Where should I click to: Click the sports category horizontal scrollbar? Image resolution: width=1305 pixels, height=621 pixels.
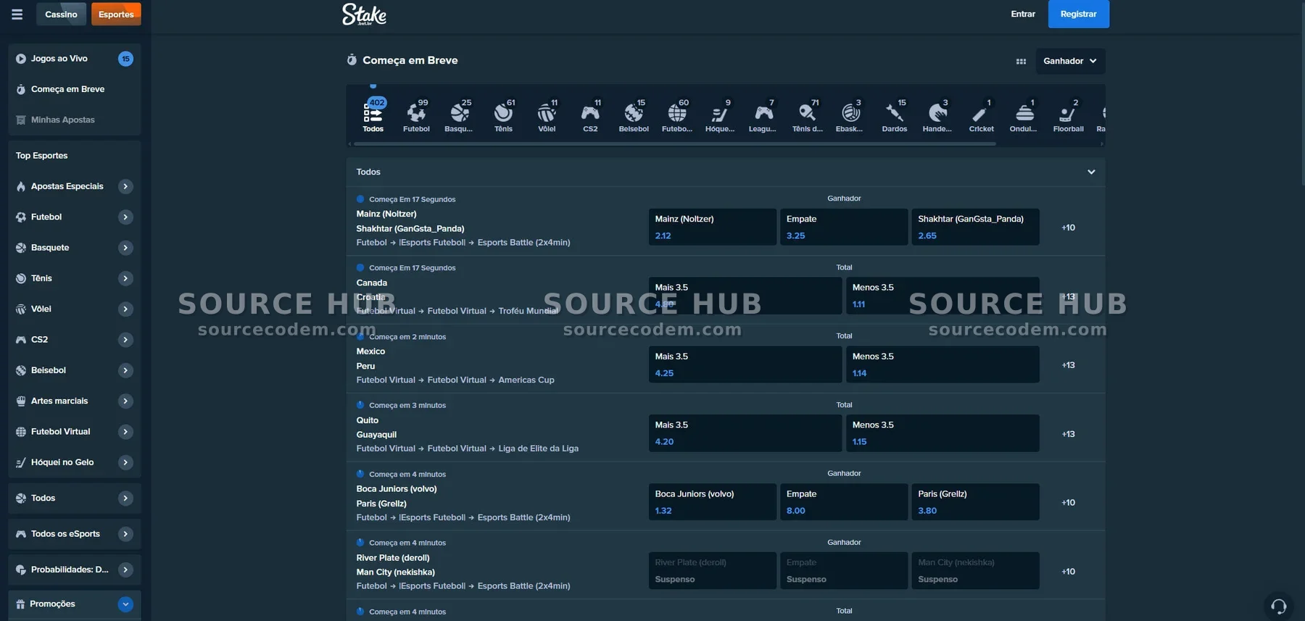coord(674,144)
